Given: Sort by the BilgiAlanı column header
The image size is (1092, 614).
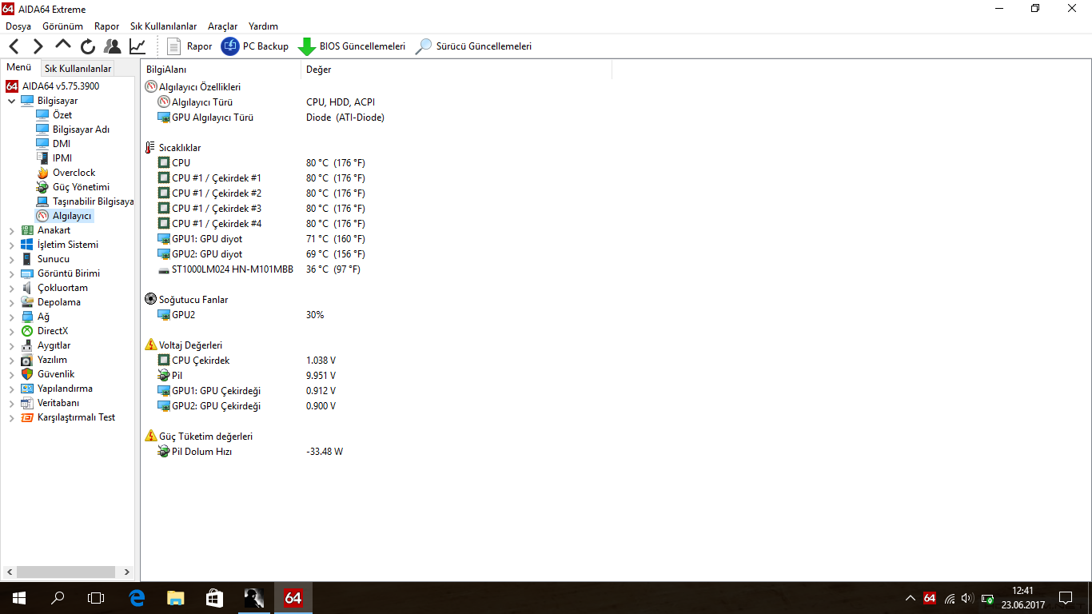Looking at the screenshot, I should pos(221,70).
